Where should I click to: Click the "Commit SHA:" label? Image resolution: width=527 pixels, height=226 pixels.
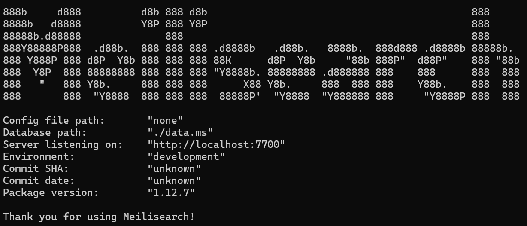(x=36, y=168)
